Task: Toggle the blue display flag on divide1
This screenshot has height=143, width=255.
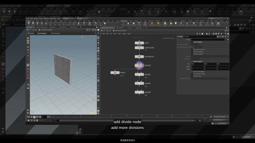Action: pos(143,66)
